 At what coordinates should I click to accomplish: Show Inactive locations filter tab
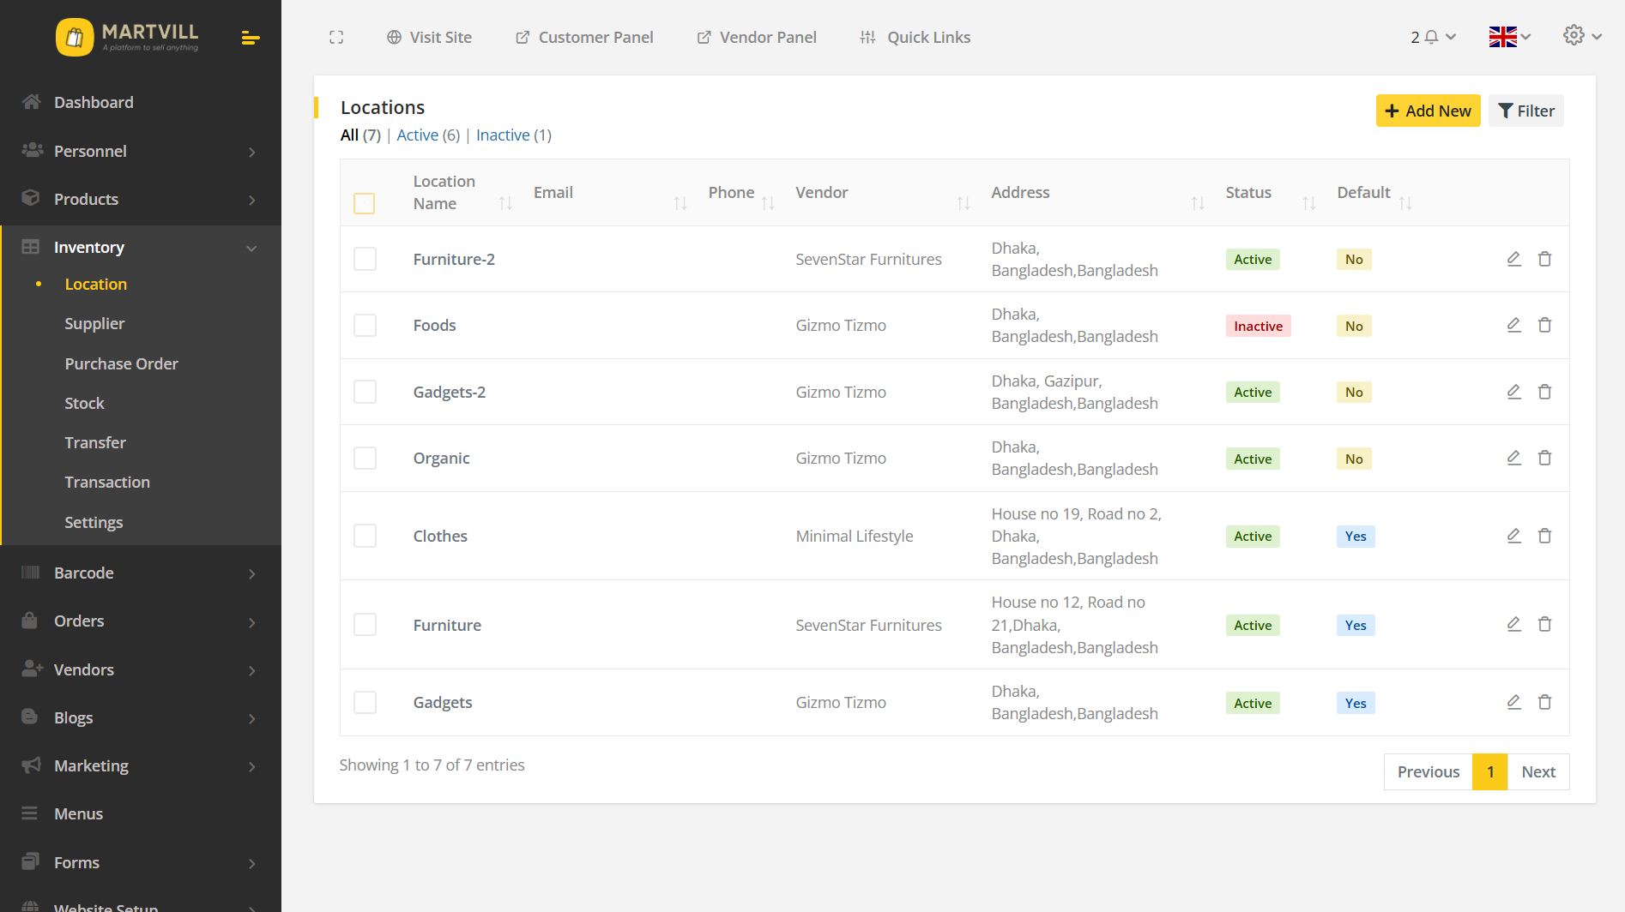tap(503, 135)
